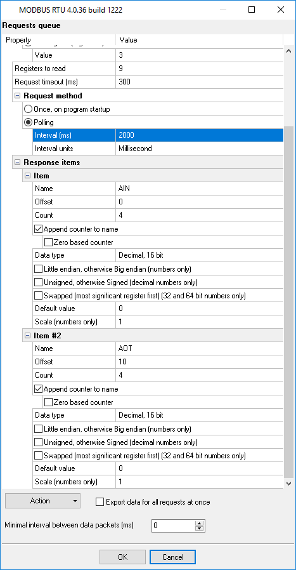Click the minimal interval between data packets field
This screenshot has height=570, width=296.
click(173, 526)
